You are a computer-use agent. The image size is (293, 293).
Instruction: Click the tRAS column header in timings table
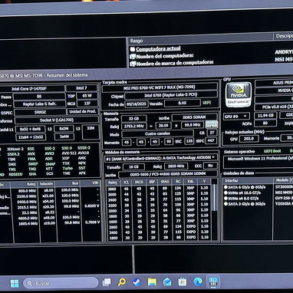tap(165, 182)
